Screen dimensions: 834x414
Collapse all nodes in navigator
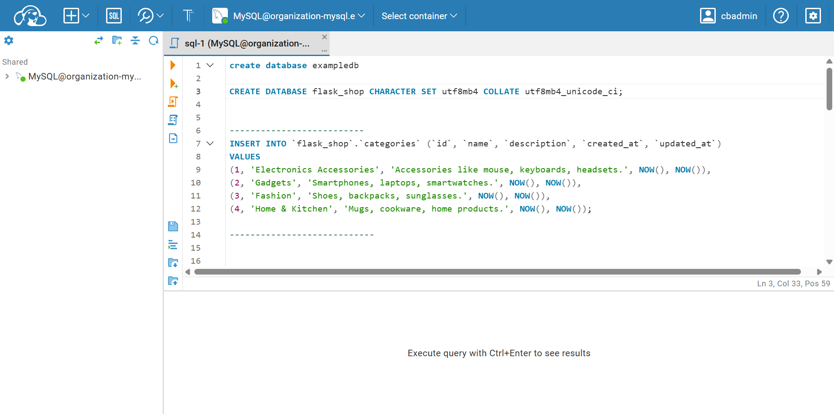[x=135, y=40]
